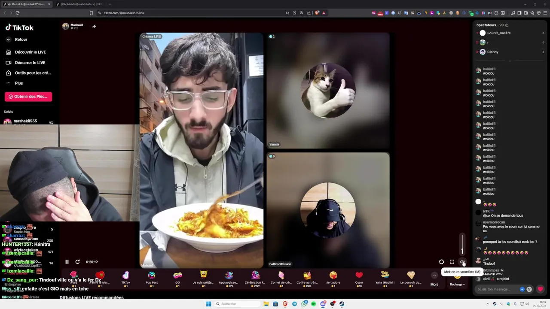Click the Tindouf chat message

tap(489, 264)
